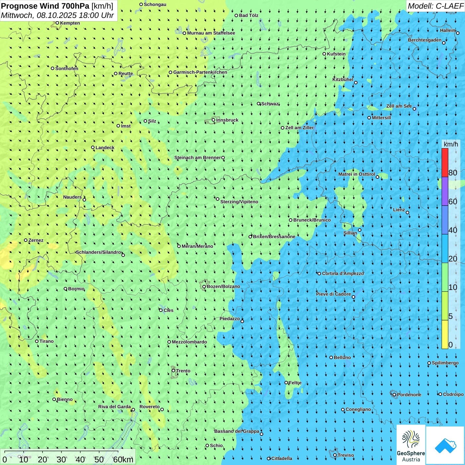Click the Zell am See label

[399, 106]
